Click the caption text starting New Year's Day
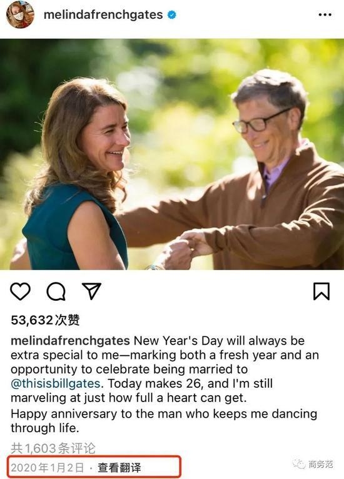 (165, 384)
